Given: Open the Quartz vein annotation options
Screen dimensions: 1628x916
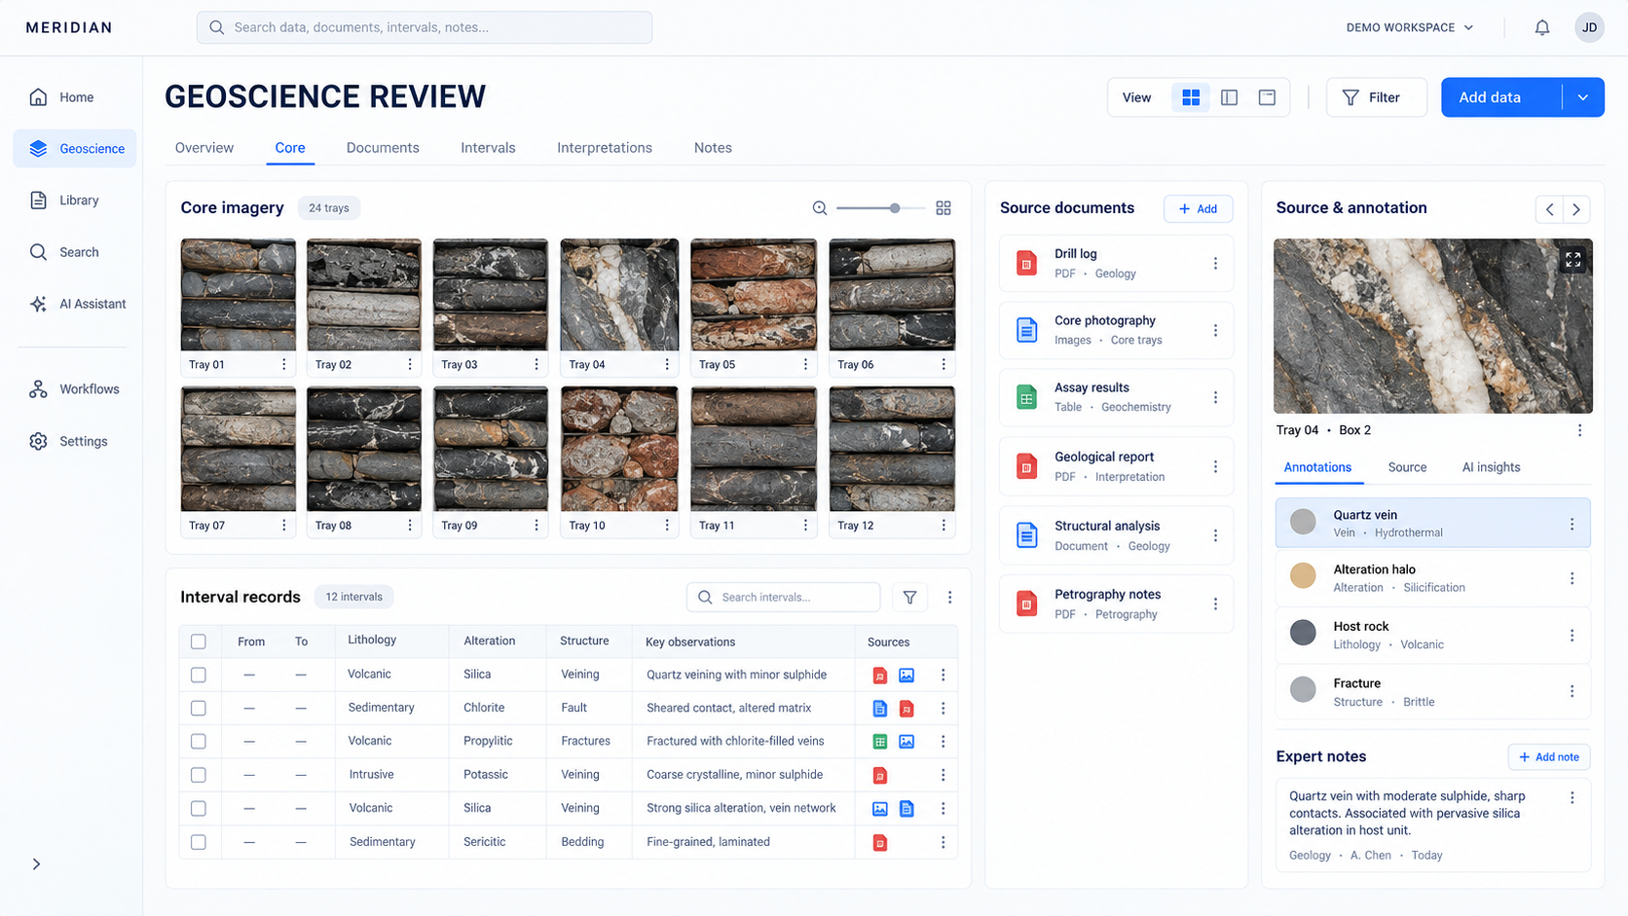Looking at the screenshot, I should [1572, 524].
